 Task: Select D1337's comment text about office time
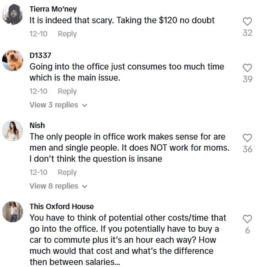click(x=127, y=72)
